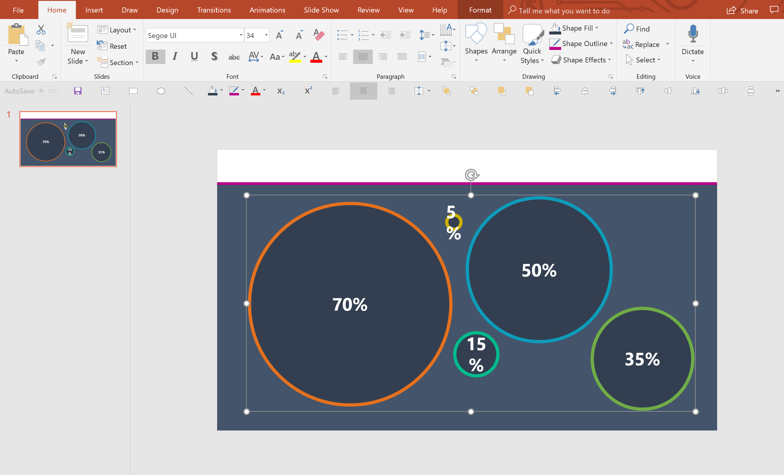Switch to the Animations tab
The image size is (784, 475).
pos(267,10)
